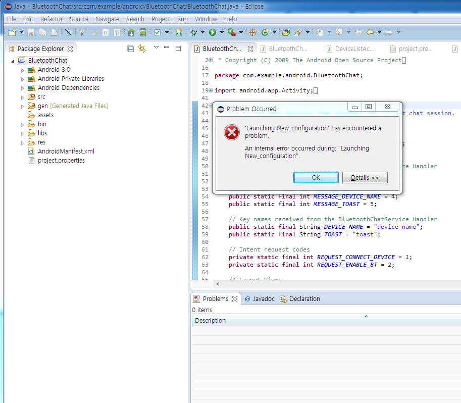Switch to the Javadoc tab
Image resolution: width=461 pixels, height=403 pixels.
pyautogui.click(x=260, y=299)
